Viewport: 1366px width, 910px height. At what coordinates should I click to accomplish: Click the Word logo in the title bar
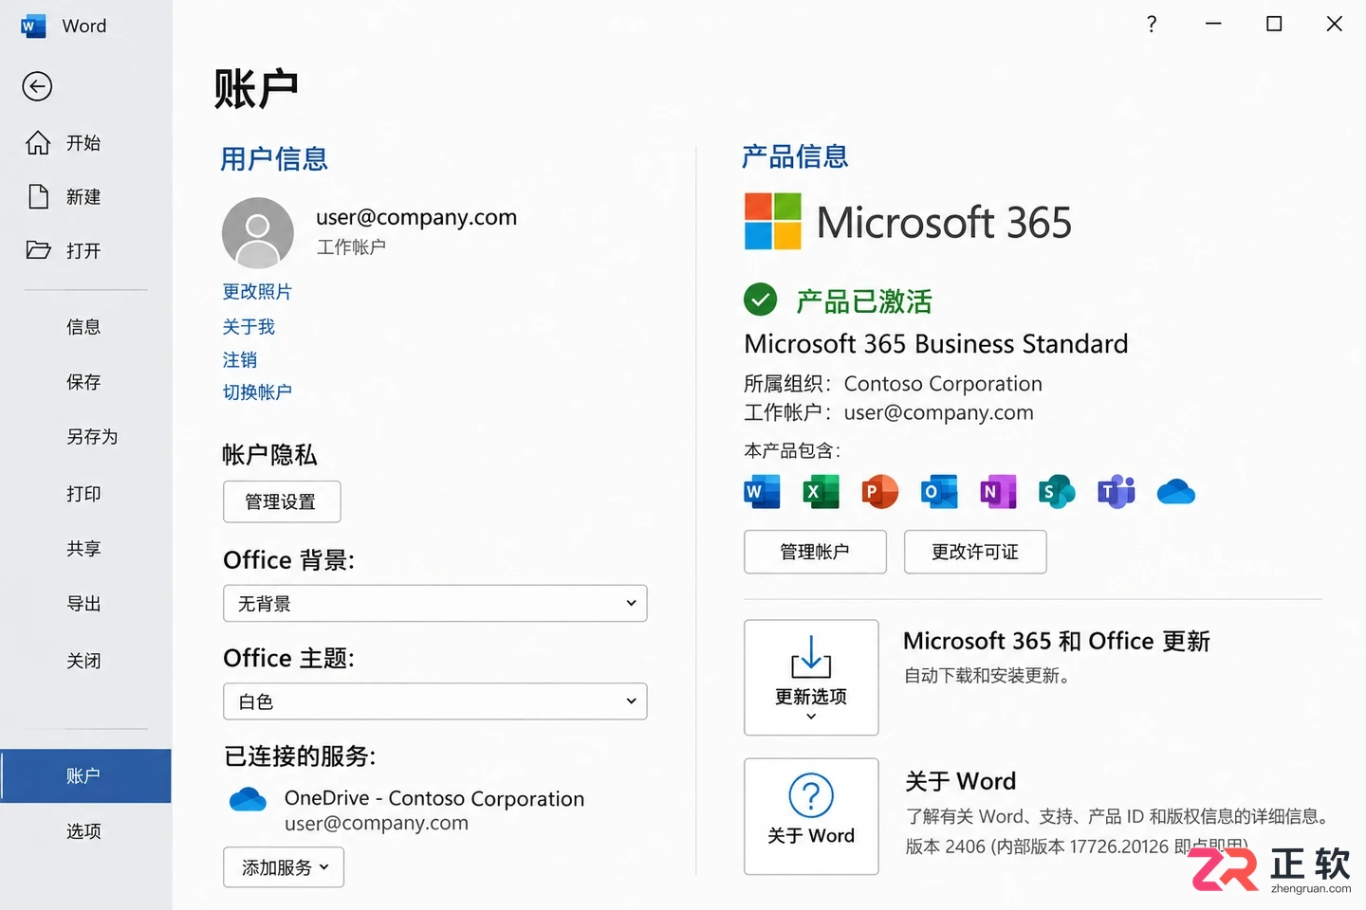coord(32,27)
